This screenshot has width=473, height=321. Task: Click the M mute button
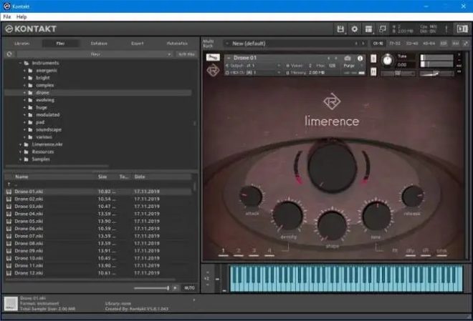[x=373, y=71]
